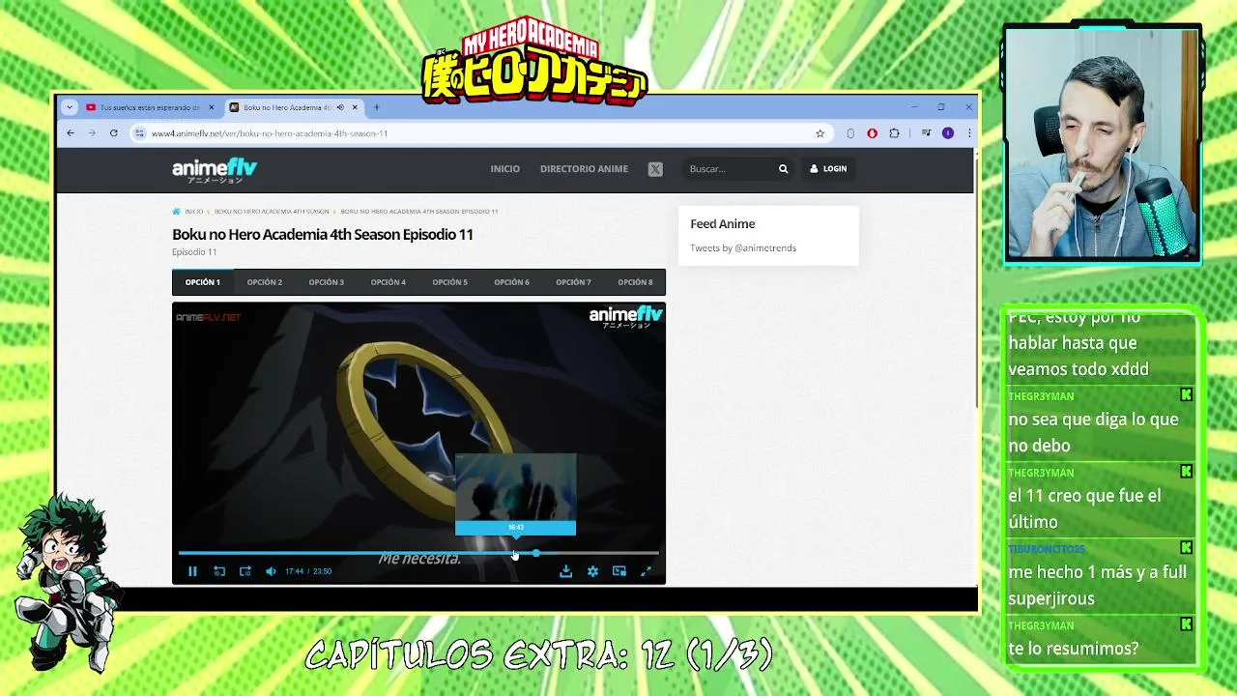This screenshot has width=1237, height=696.
Task: Download the episode with the player icon
Action: click(x=566, y=571)
